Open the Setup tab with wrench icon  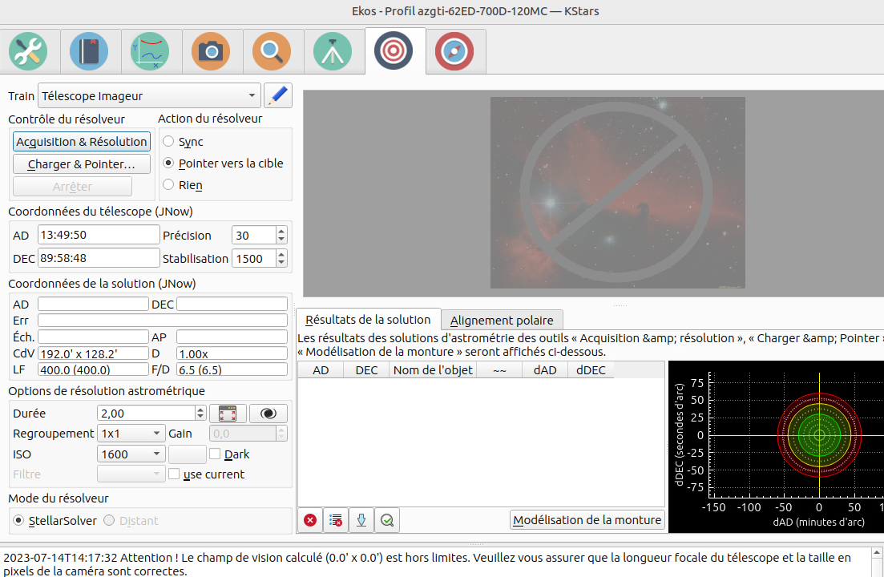[28, 51]
